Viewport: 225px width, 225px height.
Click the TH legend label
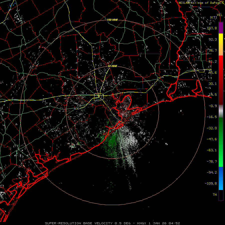coord(215,195)
